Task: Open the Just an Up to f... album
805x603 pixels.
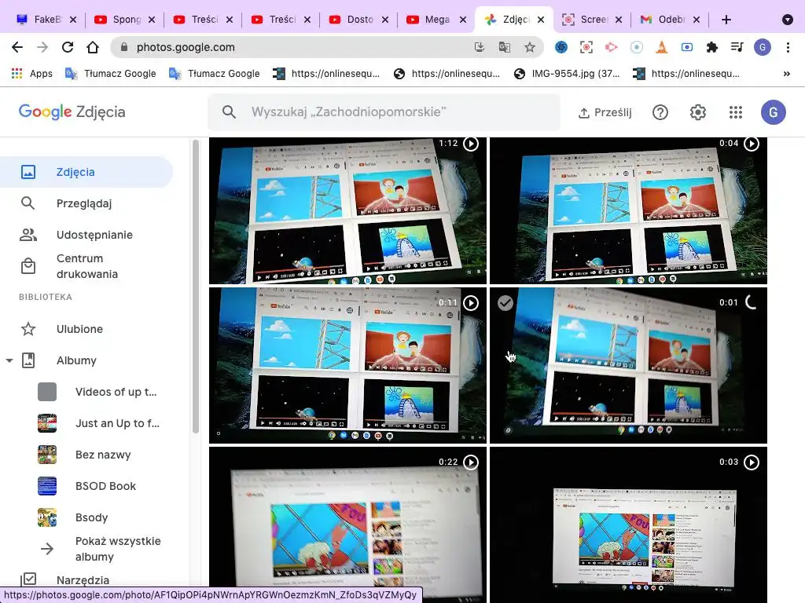Action: [x=100, y=423]
